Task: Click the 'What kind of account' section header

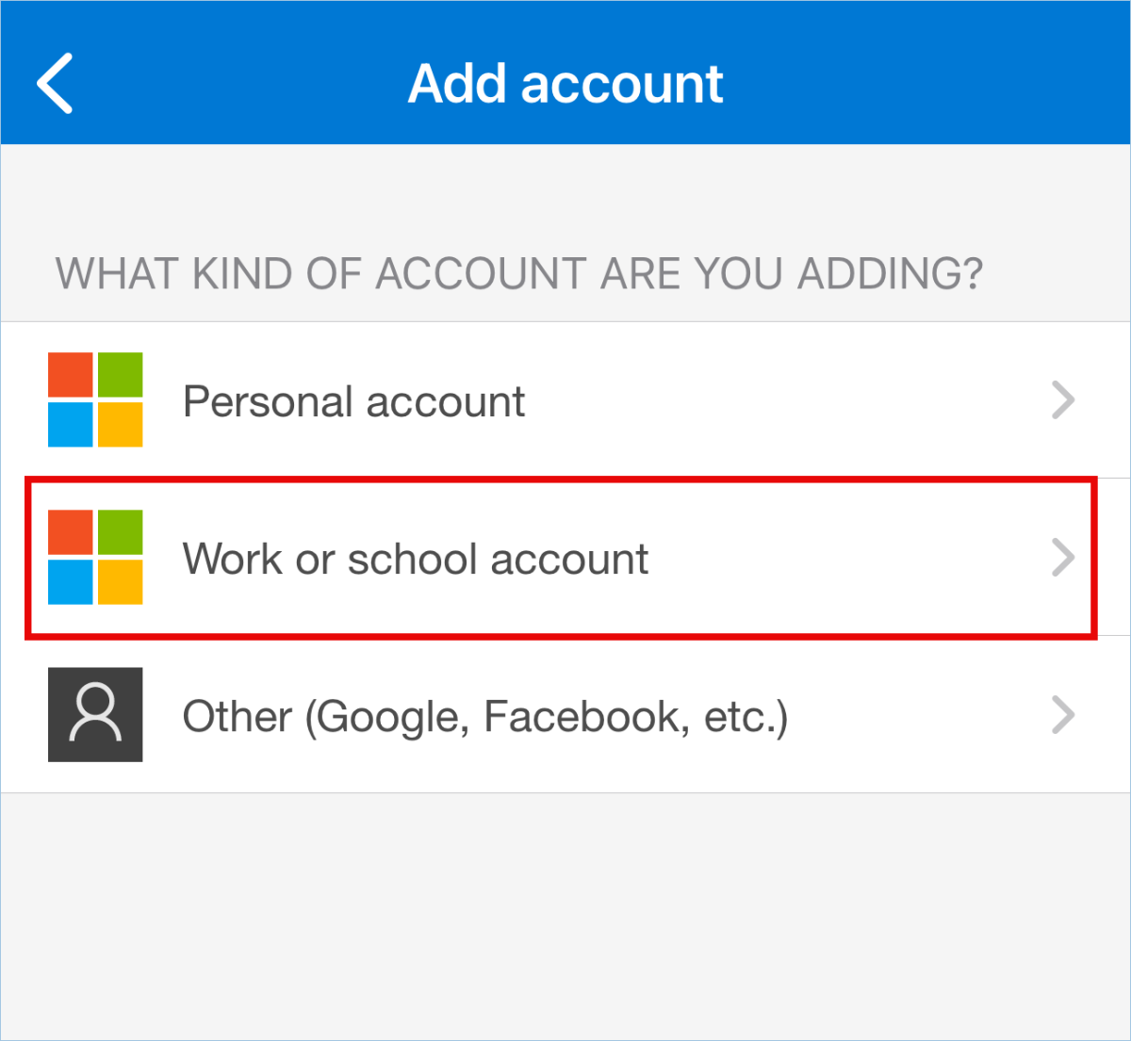Action: 518,274
